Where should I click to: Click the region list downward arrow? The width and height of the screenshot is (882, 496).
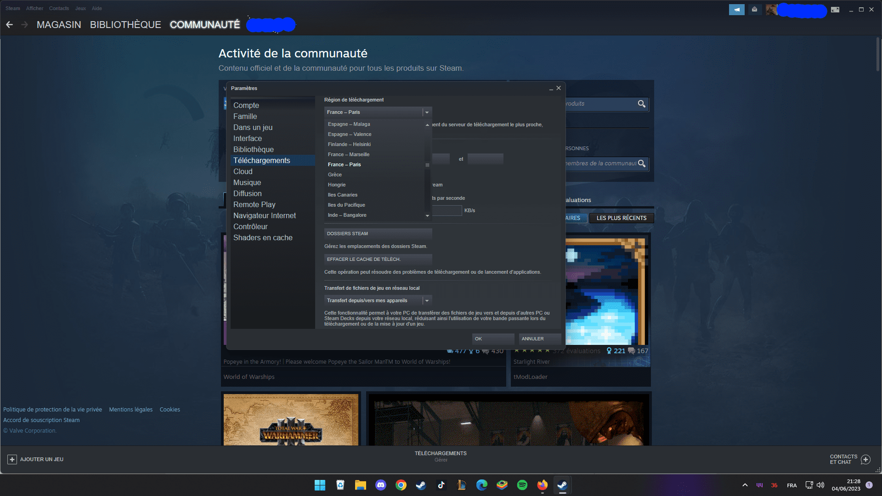[x=427, y=215]
